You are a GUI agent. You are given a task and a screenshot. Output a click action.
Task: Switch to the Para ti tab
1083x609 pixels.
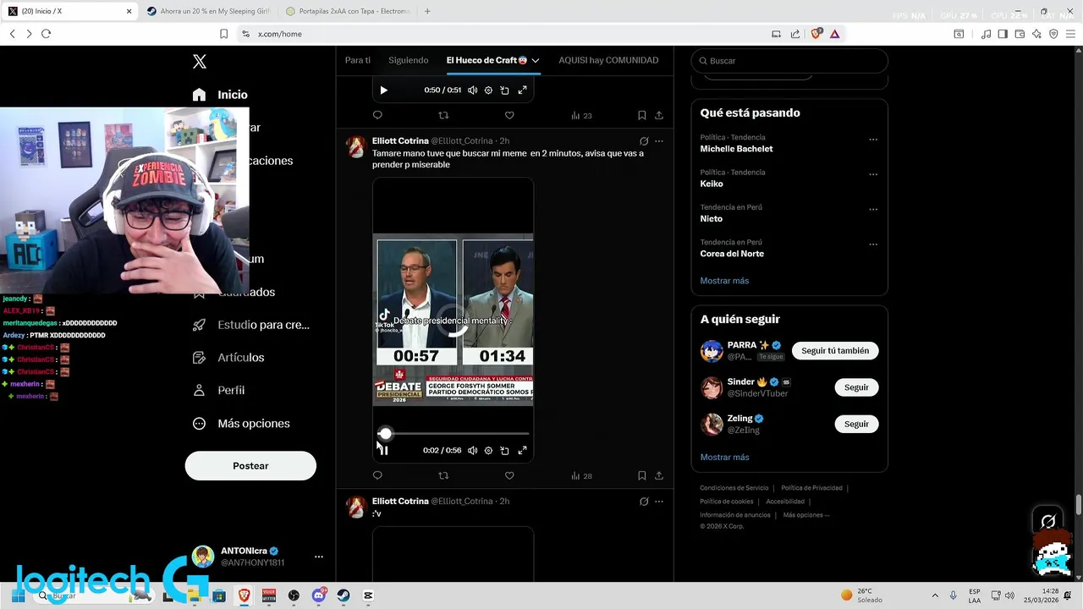[358, 61]
